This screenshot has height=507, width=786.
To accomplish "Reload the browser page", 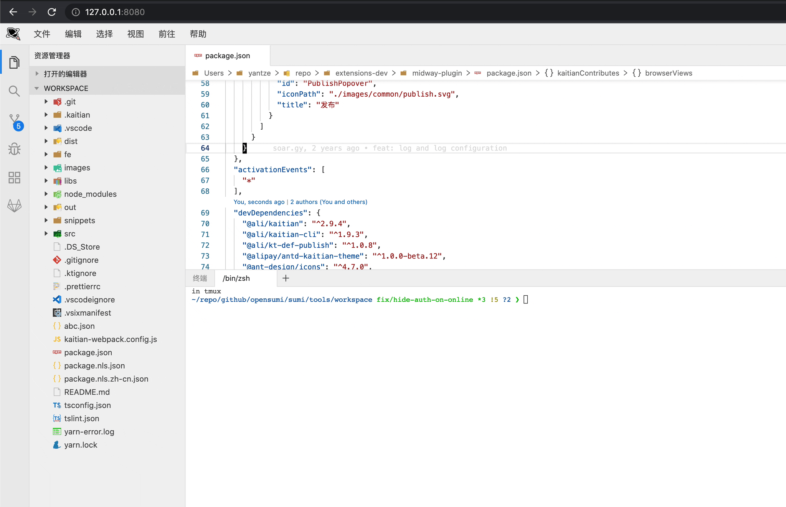I will 52,12.
